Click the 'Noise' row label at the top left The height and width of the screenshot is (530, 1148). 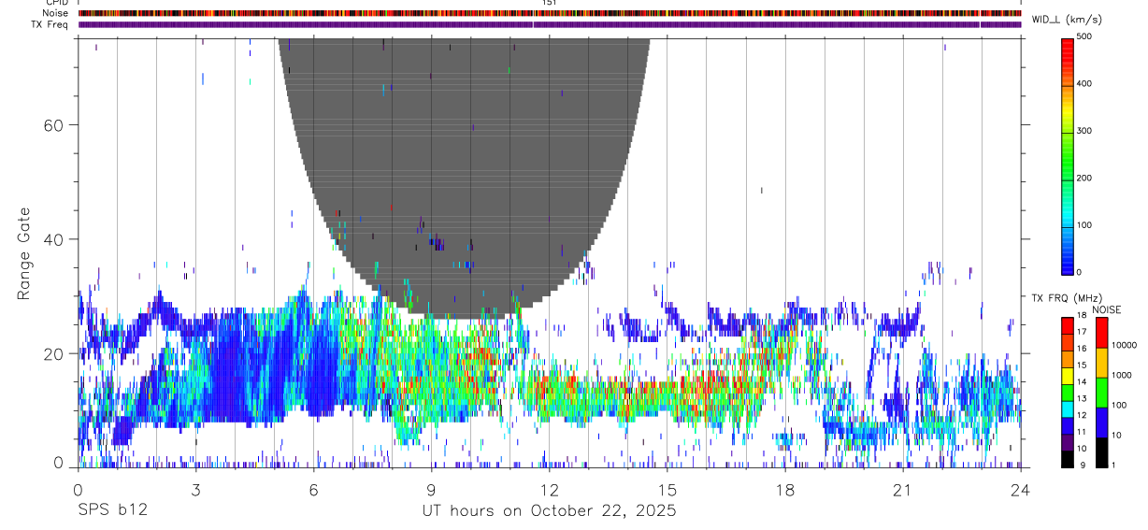[54, 13]
